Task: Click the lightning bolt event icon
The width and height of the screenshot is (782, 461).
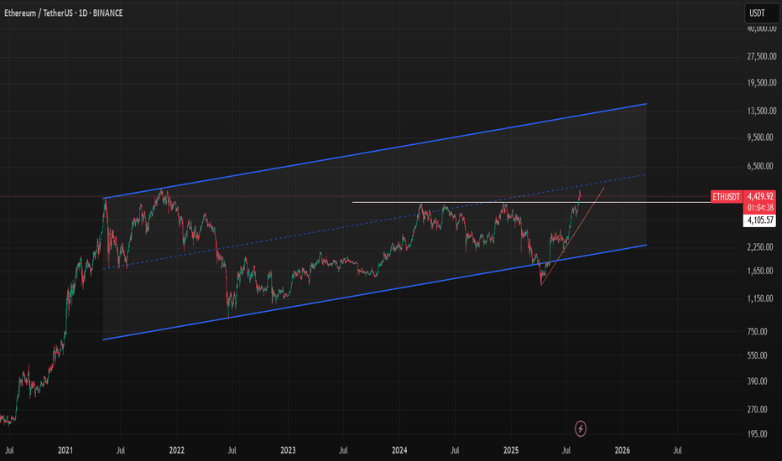Action: coord(580,428)
